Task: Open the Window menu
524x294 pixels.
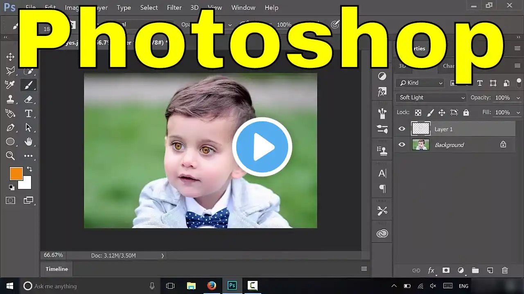Action: [x=243, y=8]
